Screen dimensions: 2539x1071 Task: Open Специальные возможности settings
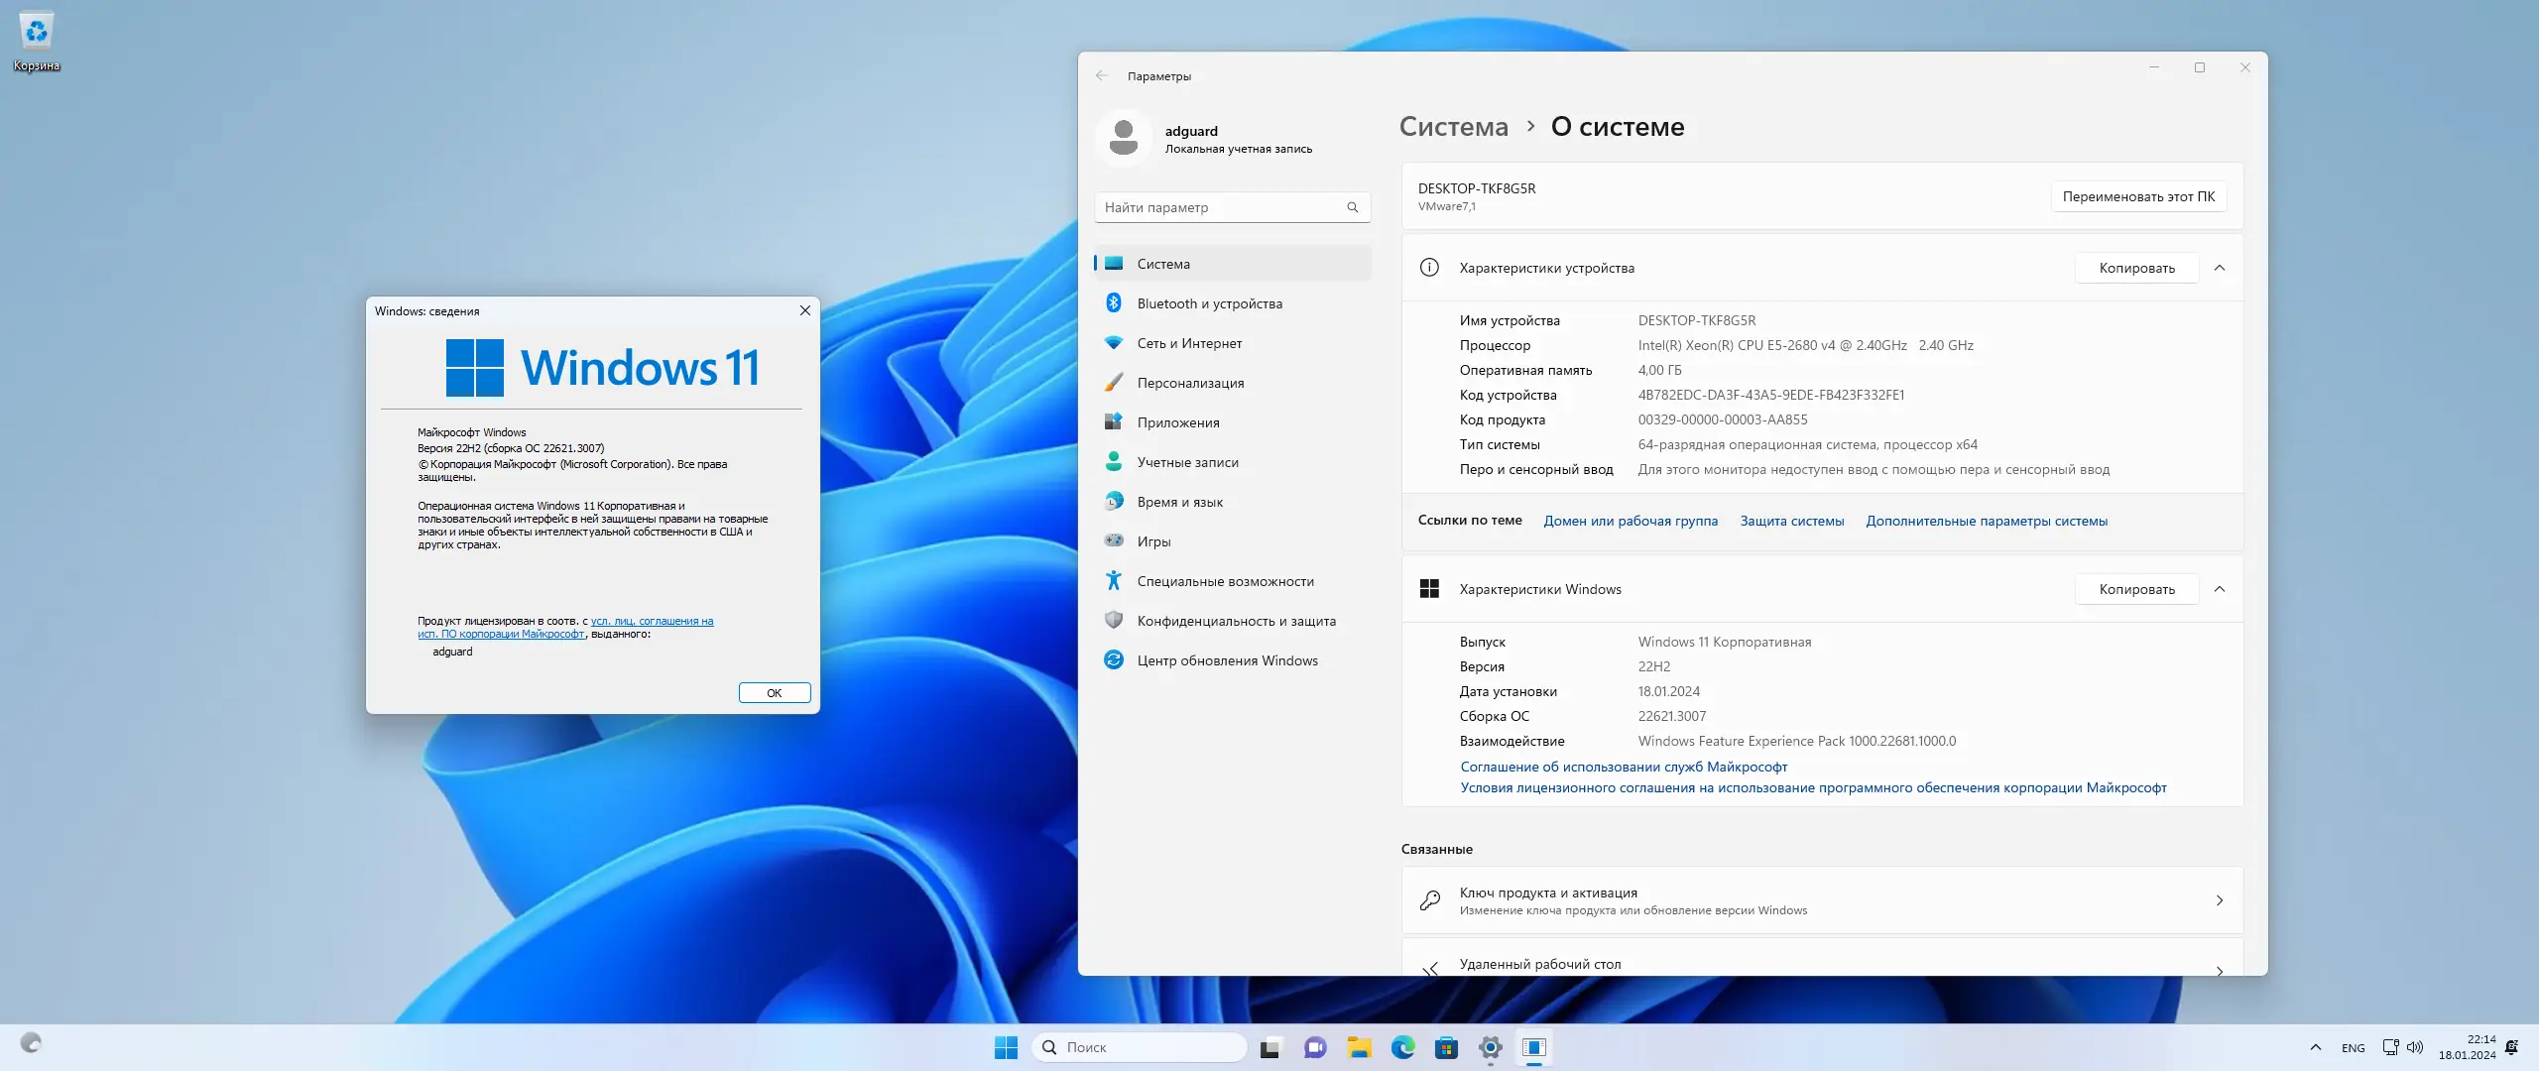click(1226, 580)
